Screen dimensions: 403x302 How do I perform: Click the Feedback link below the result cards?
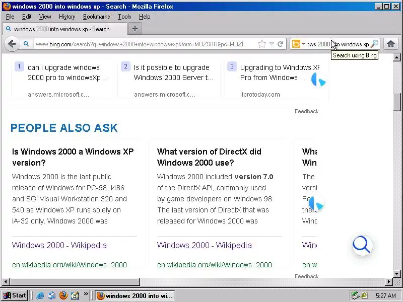tap(307, 111)
